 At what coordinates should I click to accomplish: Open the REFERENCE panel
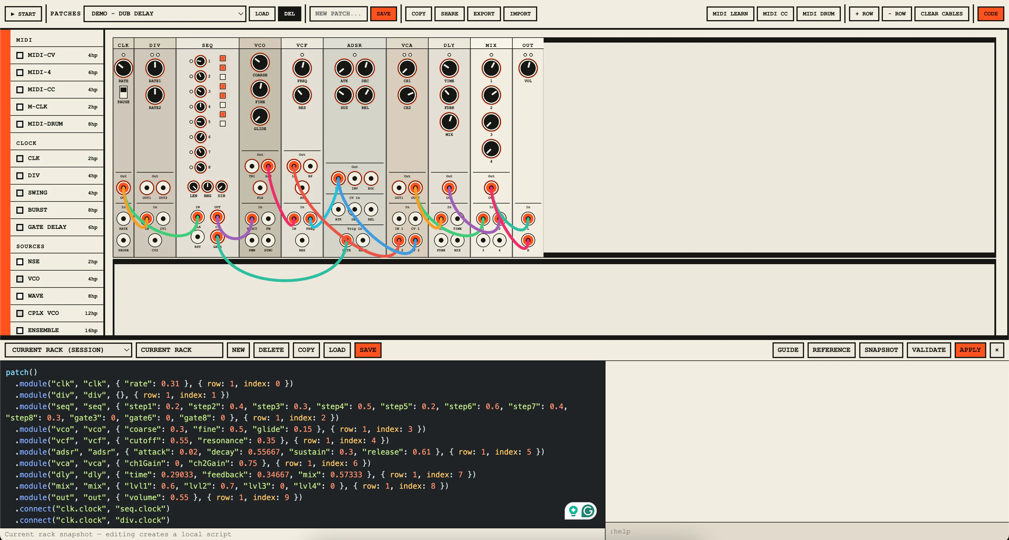[x=831, y=350]
